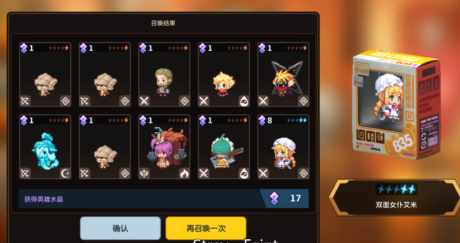Click the crescent moon element icon on ghost card
The image size is (460, 243).
[65, 174]
